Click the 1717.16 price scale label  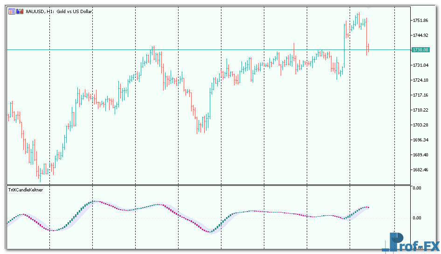pyautogui.click(x=420, y=95)
